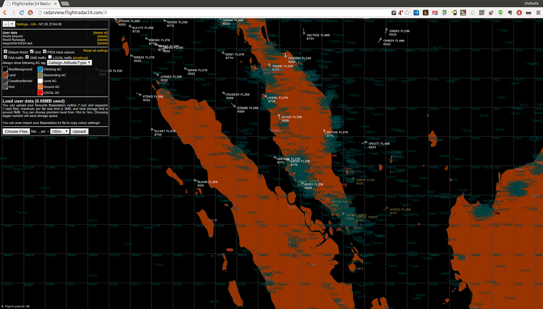Open the green Hangouts extension icon
The height and width of the screenshot is (309, 543).
point(500,13)
